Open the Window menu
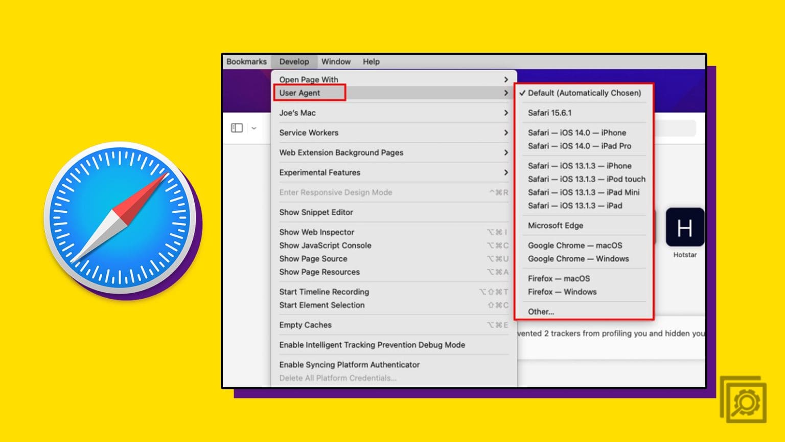Screen dimensions: 785x442 336,61
